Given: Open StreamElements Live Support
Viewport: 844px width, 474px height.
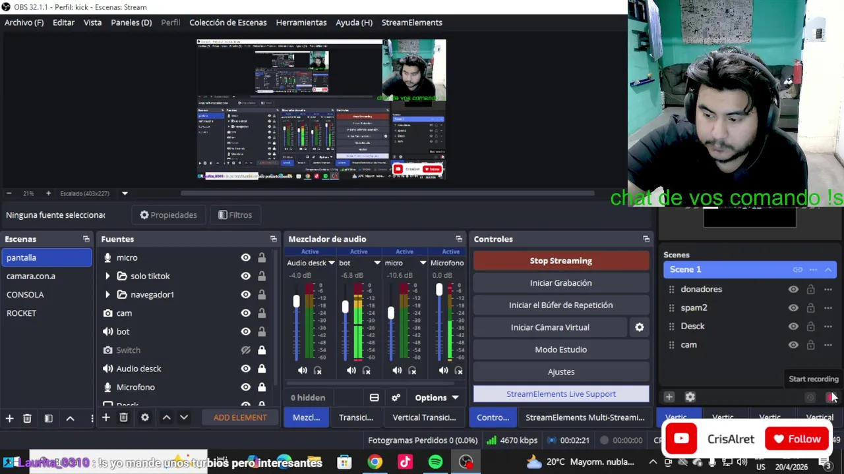Looking at the screenshot, I should [561, 394].
